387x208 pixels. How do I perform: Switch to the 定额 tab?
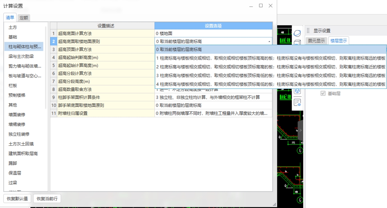coord(24,18)
